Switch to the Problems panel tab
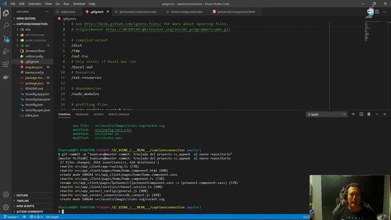 (x=82, y=114)
